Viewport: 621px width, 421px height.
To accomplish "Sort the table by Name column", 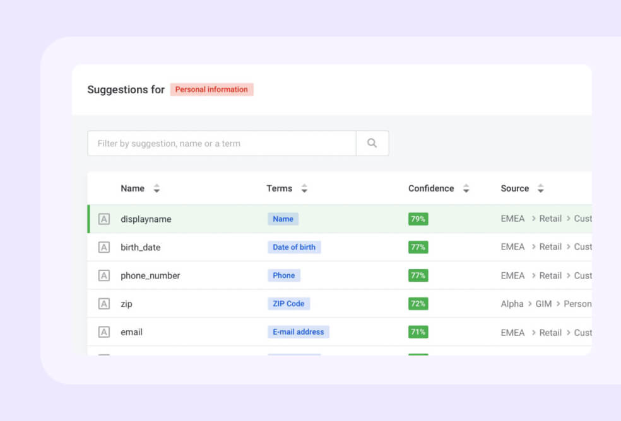I will tap(157, 188).
